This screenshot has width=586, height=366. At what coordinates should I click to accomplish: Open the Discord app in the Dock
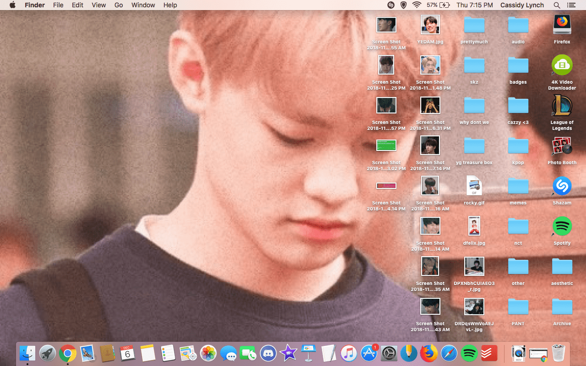point(268,353)
